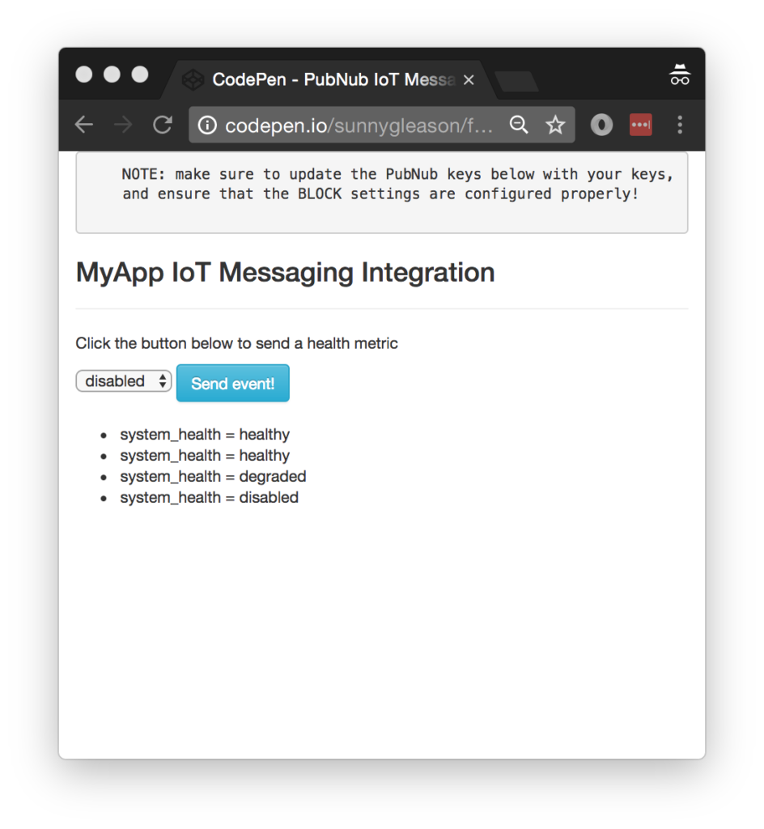Click the system_health = disabled list entry

click(x=209, y=498)
